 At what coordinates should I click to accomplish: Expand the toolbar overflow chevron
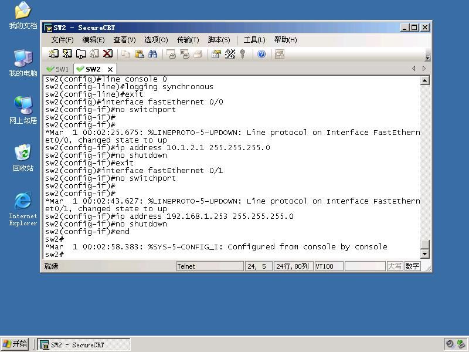coord(427,57)
